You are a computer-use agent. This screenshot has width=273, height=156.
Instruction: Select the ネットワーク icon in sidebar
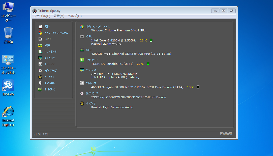[40, 89]
